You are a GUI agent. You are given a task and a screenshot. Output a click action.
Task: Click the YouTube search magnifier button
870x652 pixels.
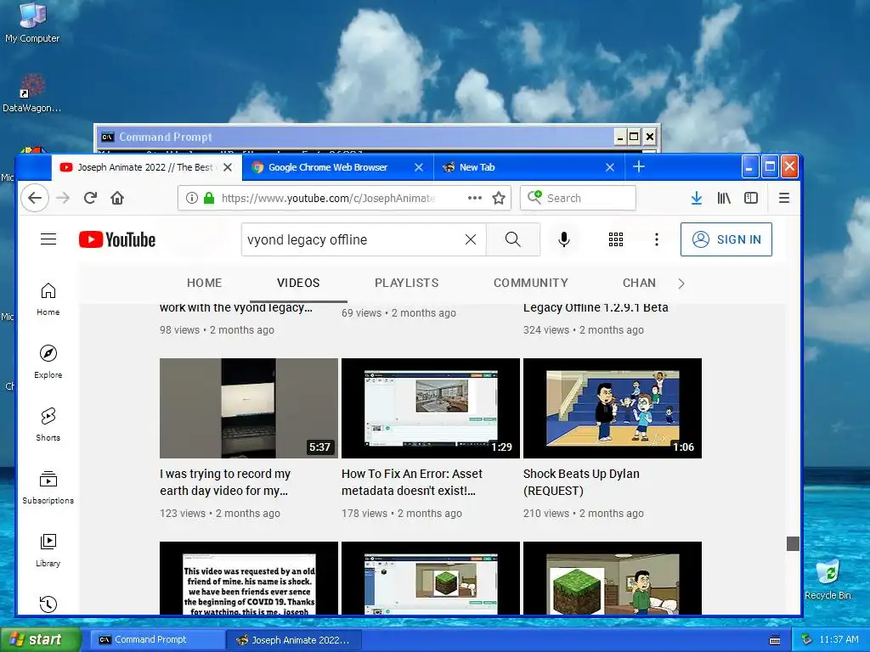pyautogui.click(x=512, y=239)
